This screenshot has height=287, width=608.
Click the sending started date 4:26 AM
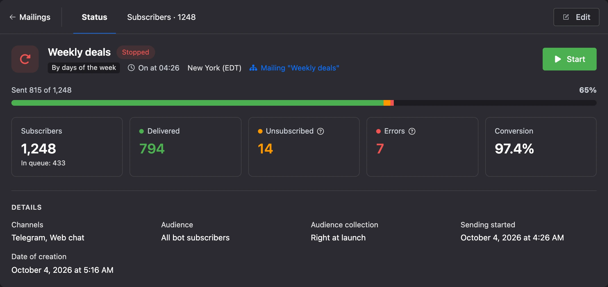(512, 238)
